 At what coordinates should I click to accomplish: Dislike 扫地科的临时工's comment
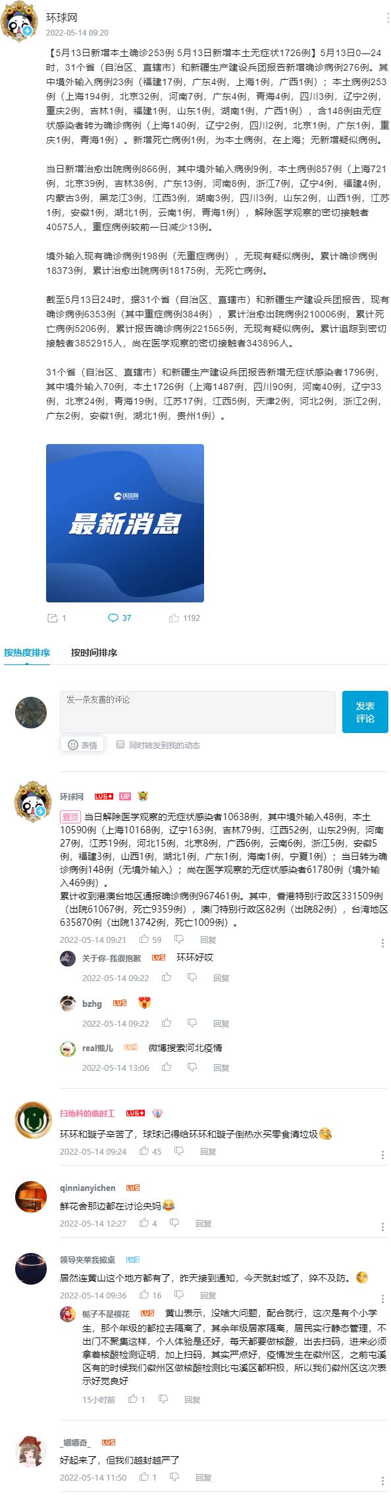tap(179, 1151)
